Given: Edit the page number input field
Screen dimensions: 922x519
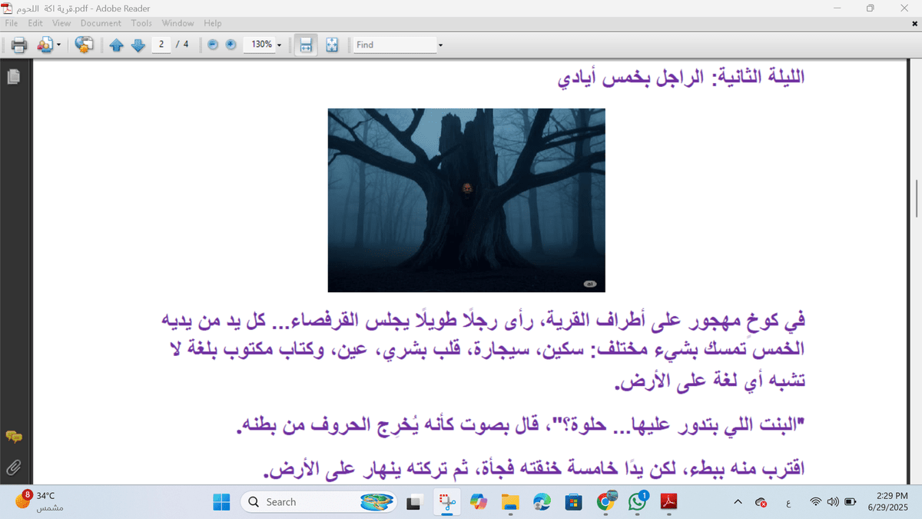Looking at the screenshot, I should [161, 45].
